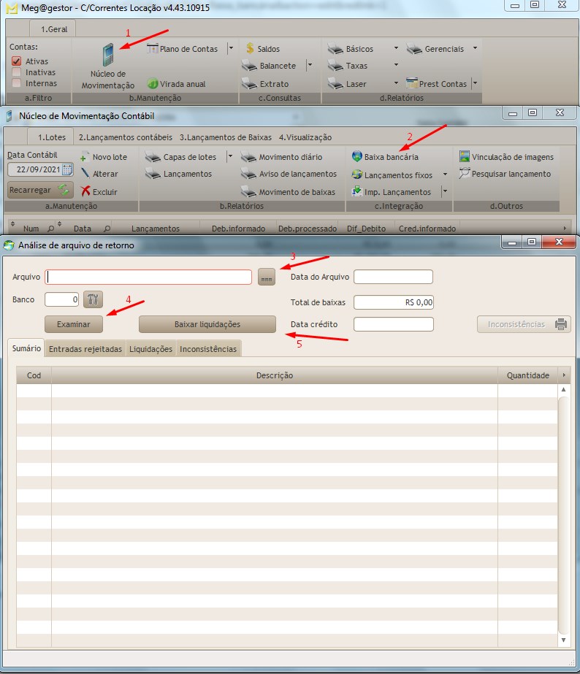This screenshot has width=580, height=674.
Task: Click the Saldos dollar icon
Action: (250, 49)
